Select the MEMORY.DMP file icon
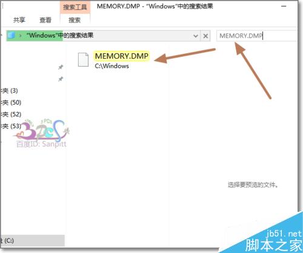Image resolution: width=303 pixels, height=253 pixels. (x=83, y=59)
